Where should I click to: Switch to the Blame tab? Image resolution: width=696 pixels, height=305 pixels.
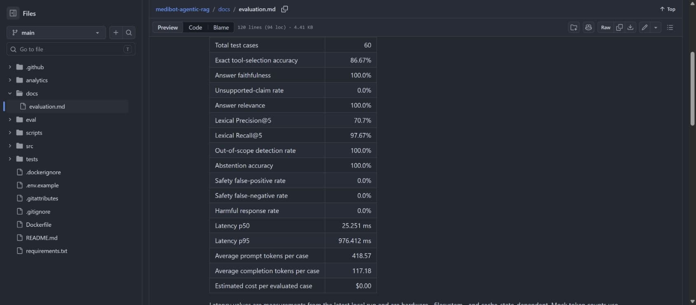(221, 28)
